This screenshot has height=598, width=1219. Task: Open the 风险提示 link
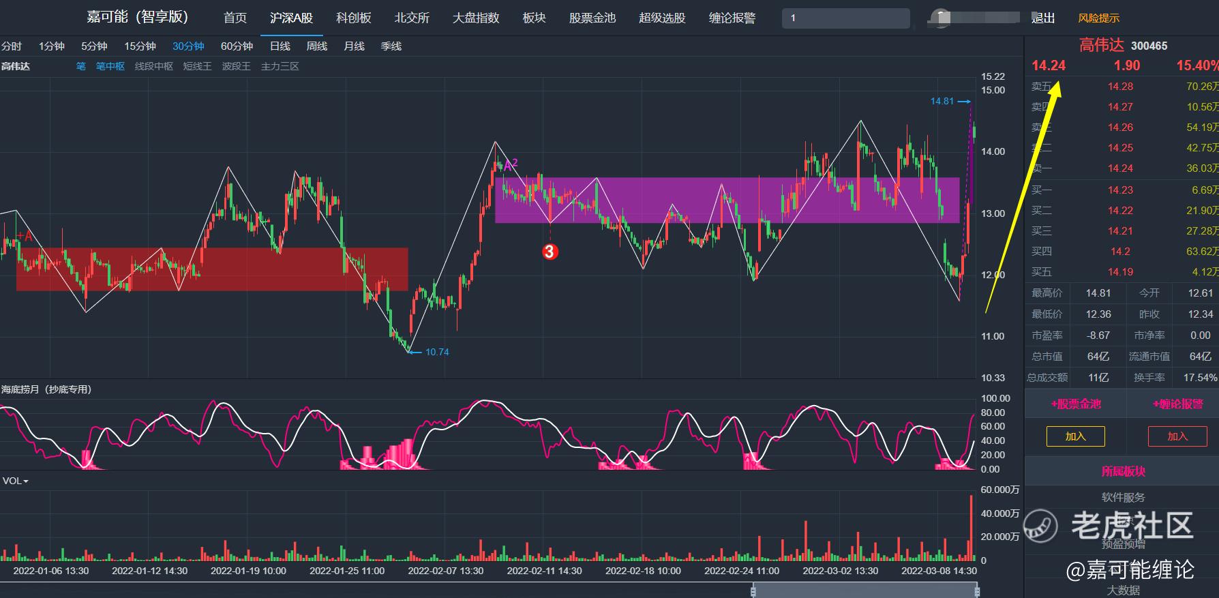1099,18
